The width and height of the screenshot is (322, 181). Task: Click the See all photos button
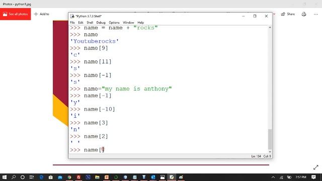[16, 14]
